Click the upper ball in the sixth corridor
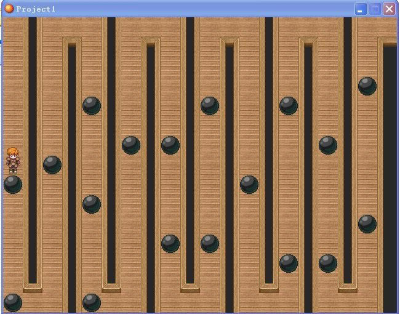 [210, 105]
